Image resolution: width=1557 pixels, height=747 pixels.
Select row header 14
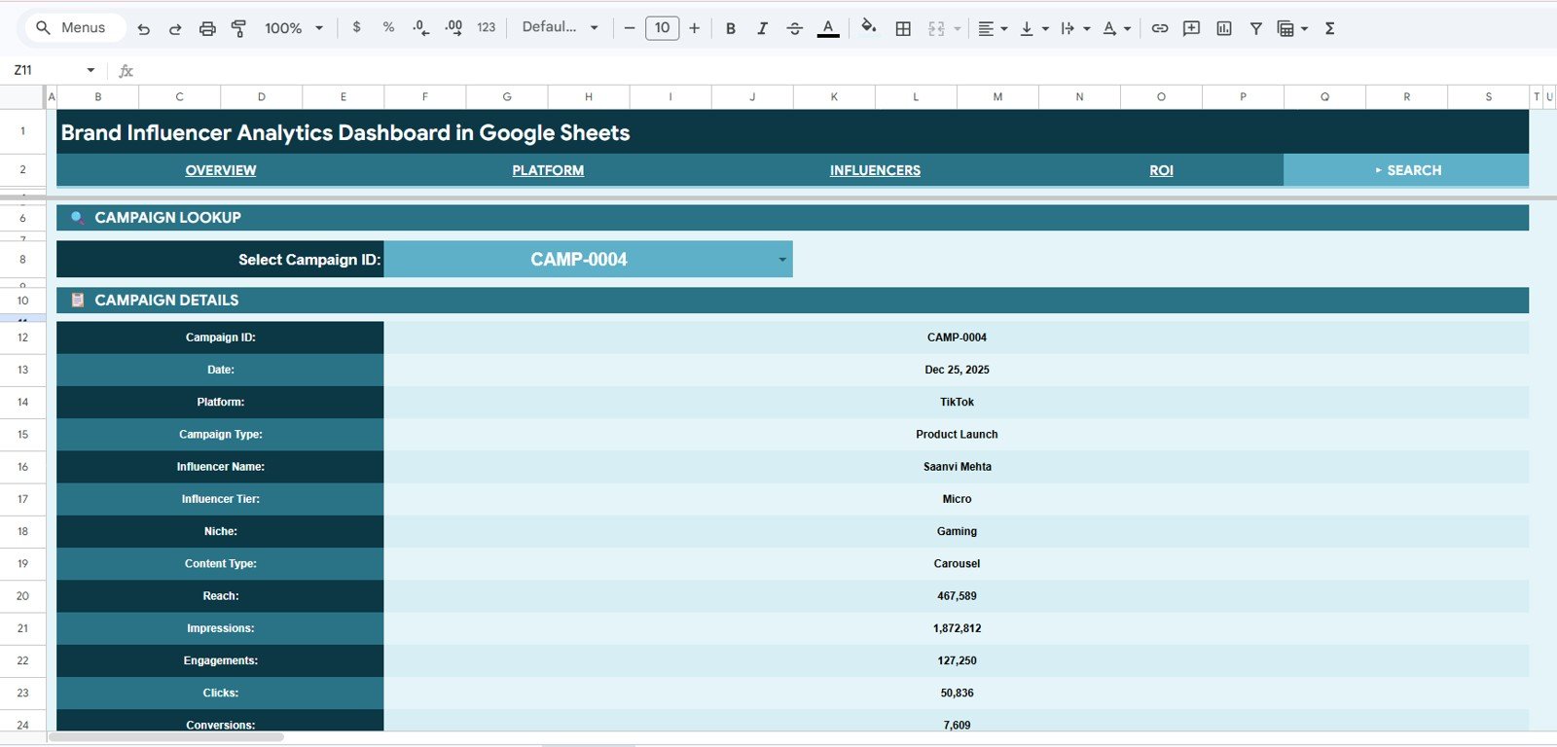point(22,402)
